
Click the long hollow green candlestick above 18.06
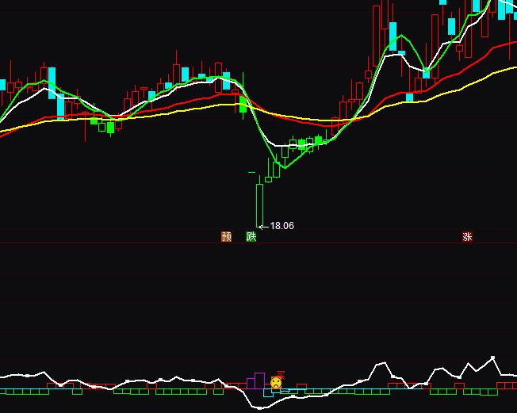[x=258, y=205]
